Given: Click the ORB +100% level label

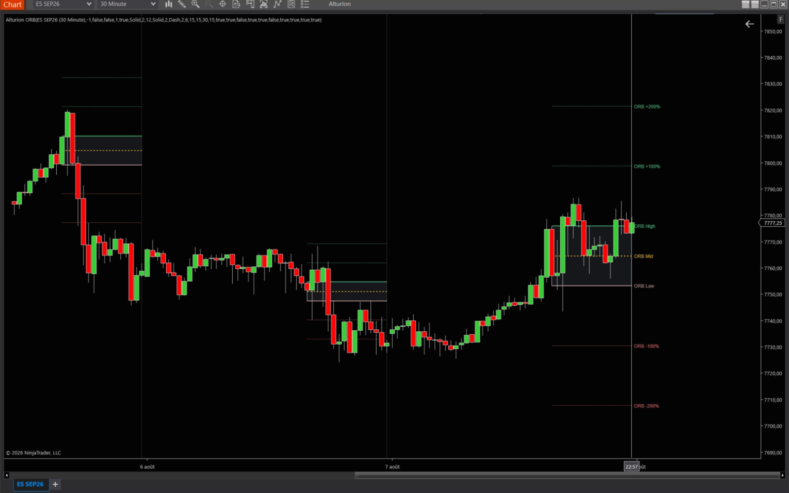Looking at the screenshot, I should pos(647,166).
